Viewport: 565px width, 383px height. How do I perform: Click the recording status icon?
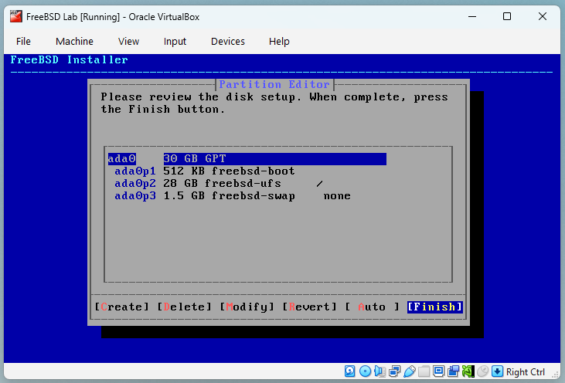[453, 371]
